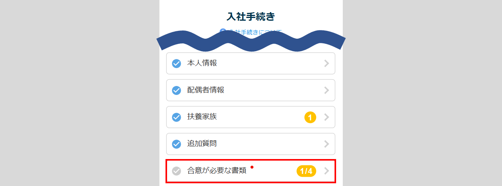Click the blue checkmark beside 扶養家族

coord(176,117)
